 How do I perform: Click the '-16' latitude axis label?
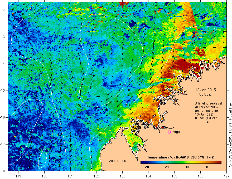click(x=3, y=117)
